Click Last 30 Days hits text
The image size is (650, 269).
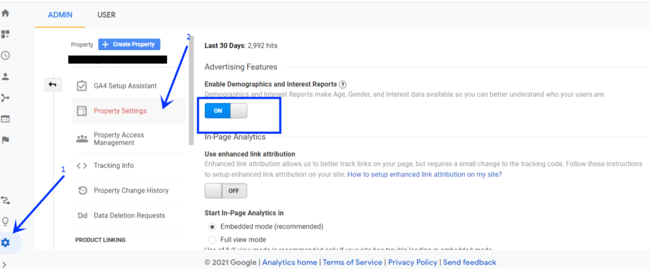241,45
